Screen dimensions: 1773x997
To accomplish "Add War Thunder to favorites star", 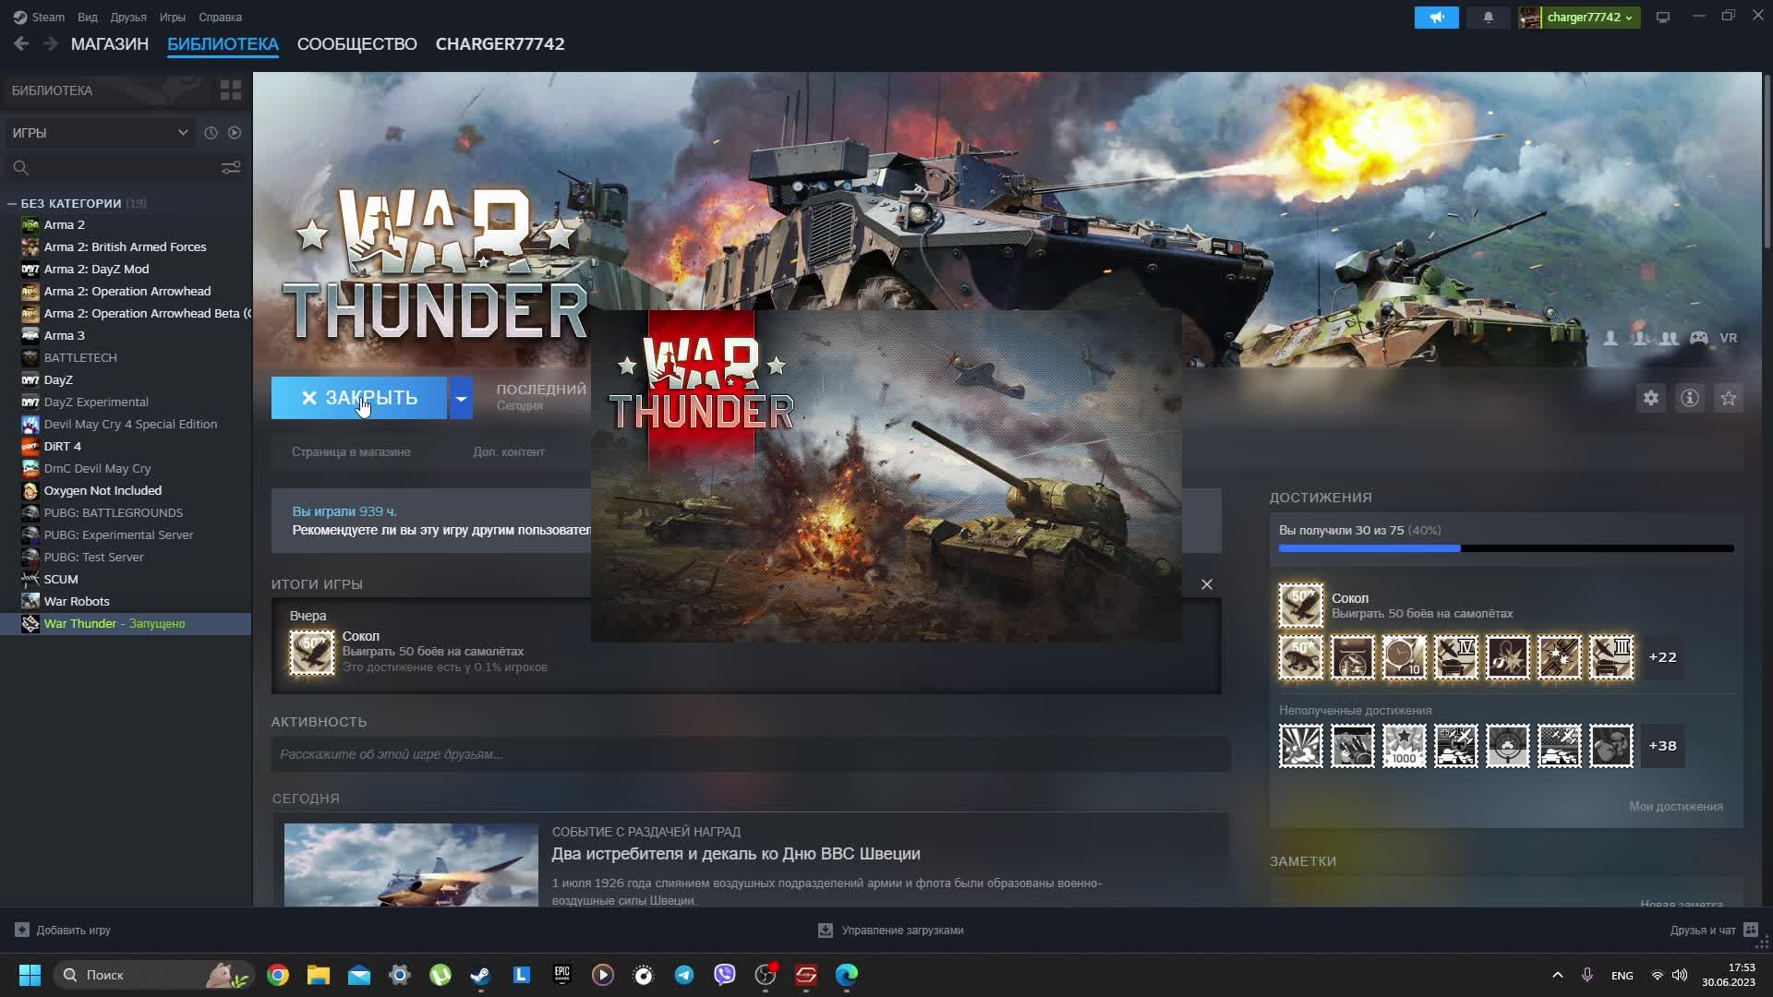I will pyautogui.click(x=1728, y=398).
